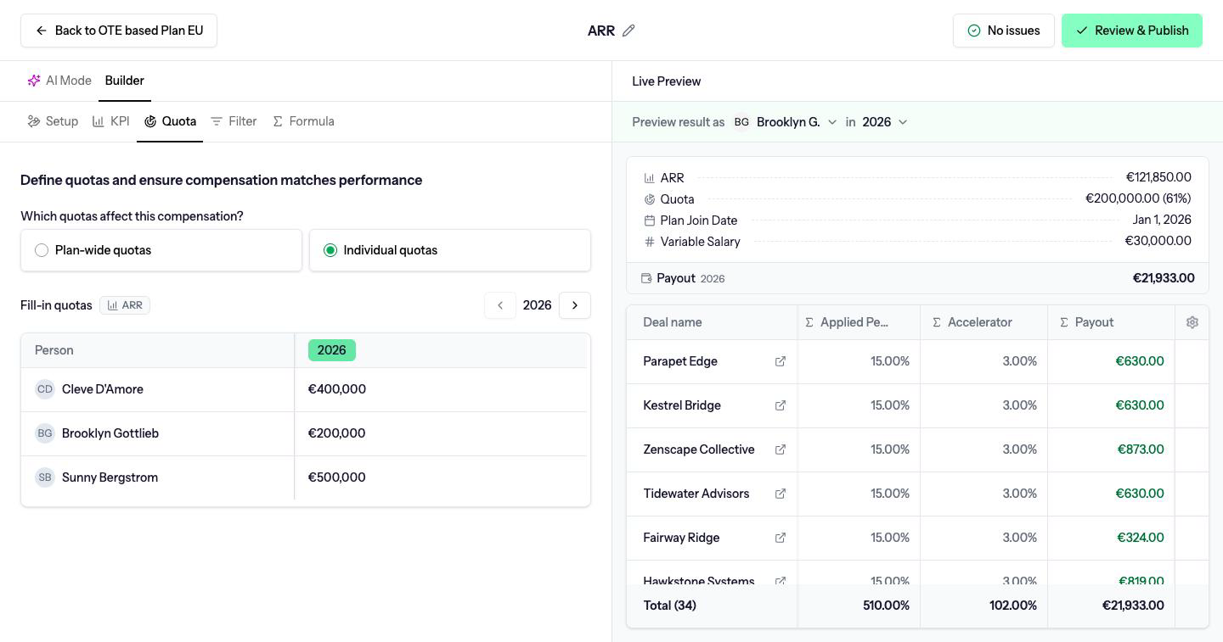Viewport: 1223px width, 642px height.
Task: Expand the Brooklyn G. preview user dropdown
Action: 786,122
